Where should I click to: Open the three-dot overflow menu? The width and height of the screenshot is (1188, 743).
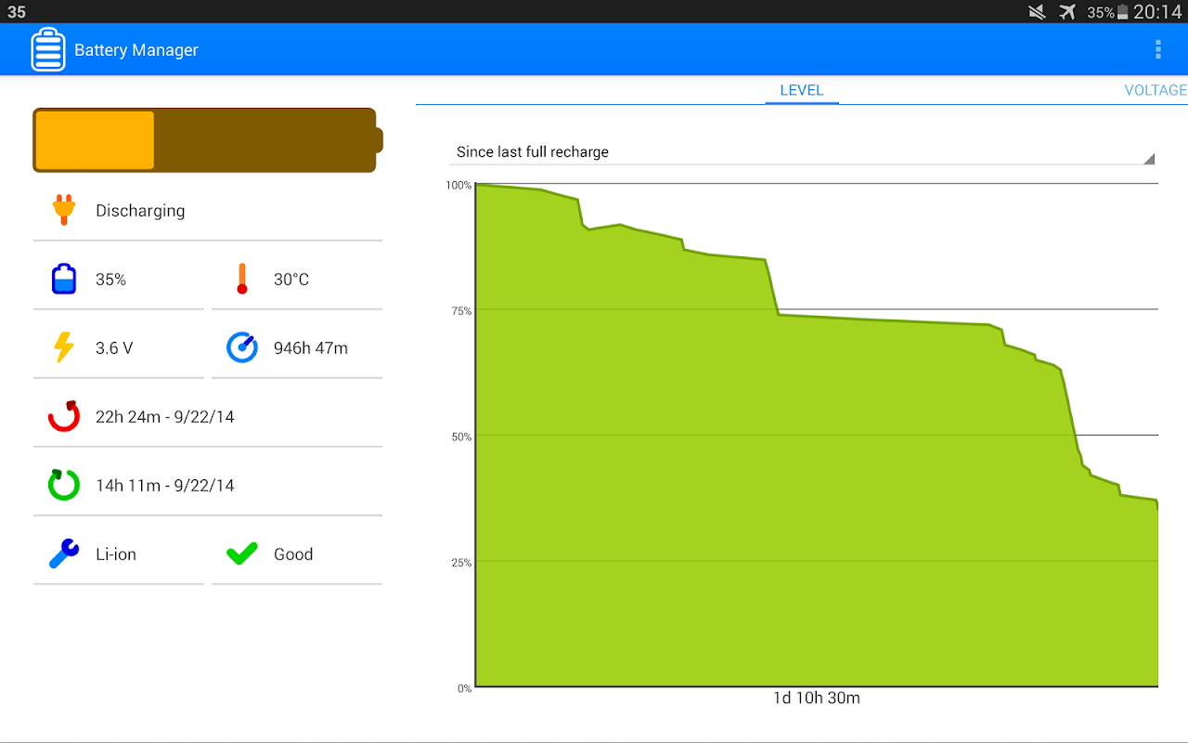coord(1157,50)
